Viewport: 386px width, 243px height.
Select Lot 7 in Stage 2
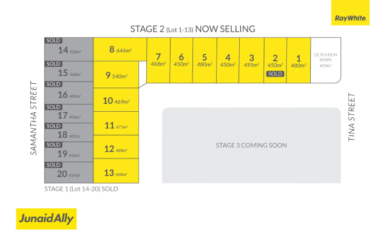(158, 60)
